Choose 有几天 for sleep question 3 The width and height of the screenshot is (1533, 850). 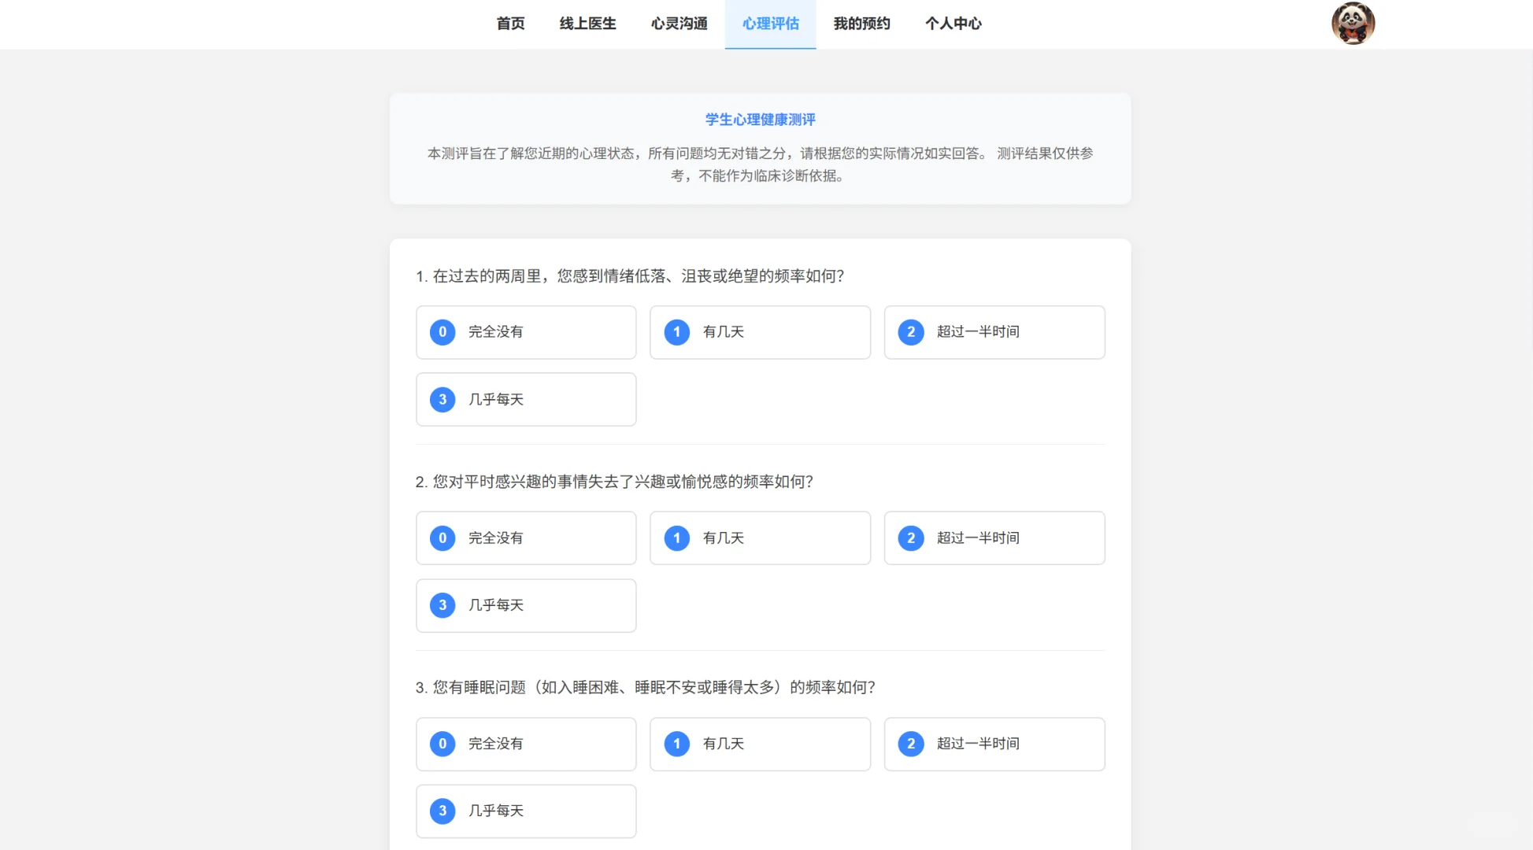coord(759,744)
